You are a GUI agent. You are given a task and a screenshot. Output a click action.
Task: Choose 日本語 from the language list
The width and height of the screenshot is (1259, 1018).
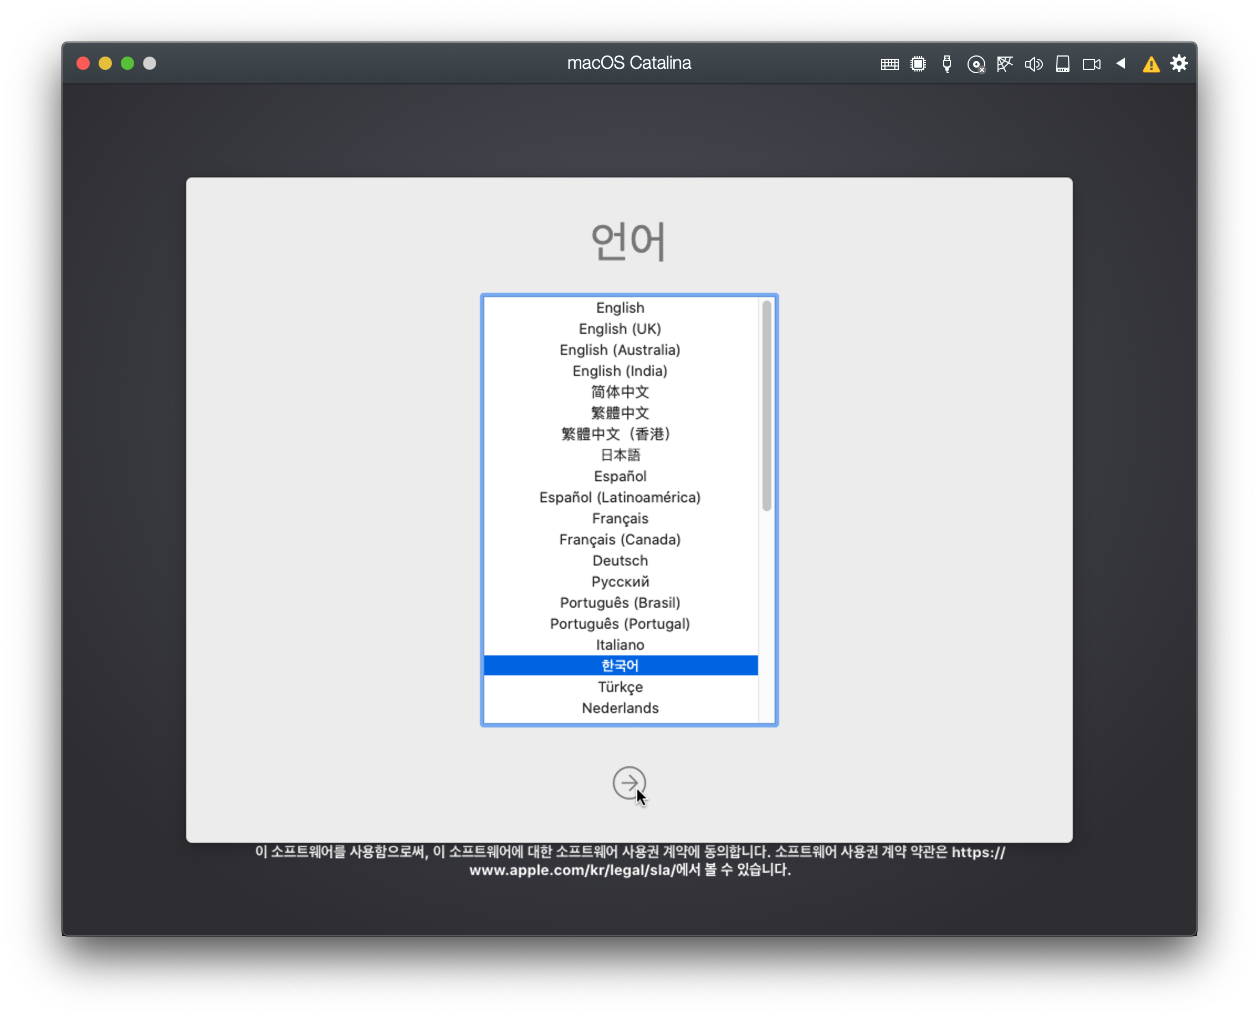click(x=620, y=455)
